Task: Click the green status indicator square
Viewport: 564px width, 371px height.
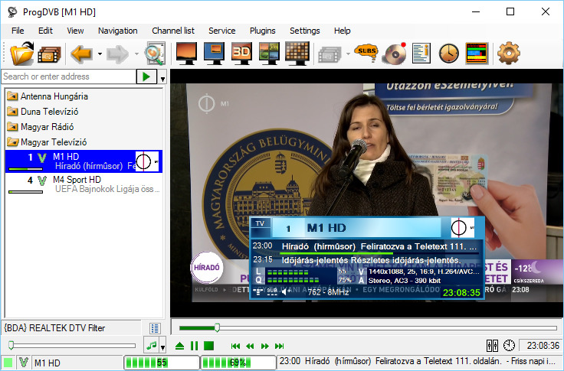Action: [8, 362]
